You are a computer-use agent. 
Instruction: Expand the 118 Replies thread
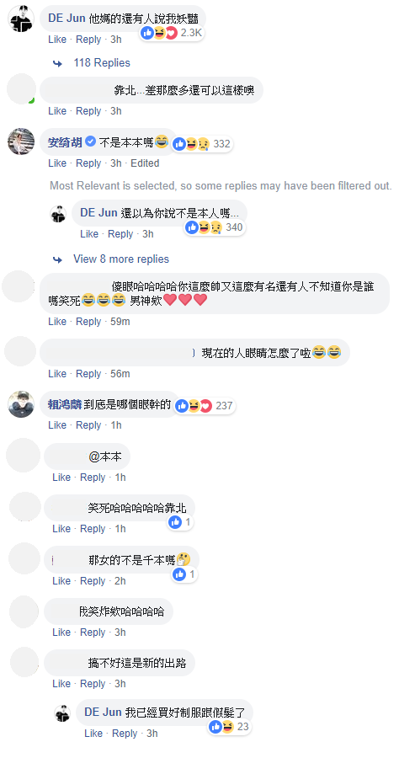(102, 63)
